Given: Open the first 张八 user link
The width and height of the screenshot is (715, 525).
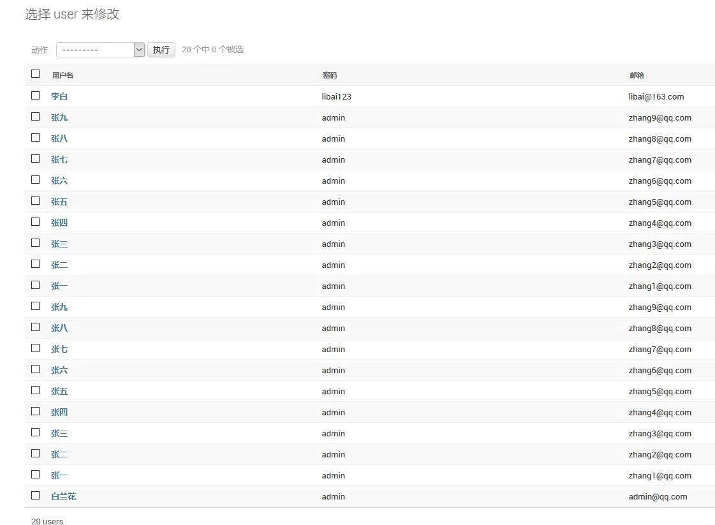Looking at the screenshot, I should coord(59,138).
